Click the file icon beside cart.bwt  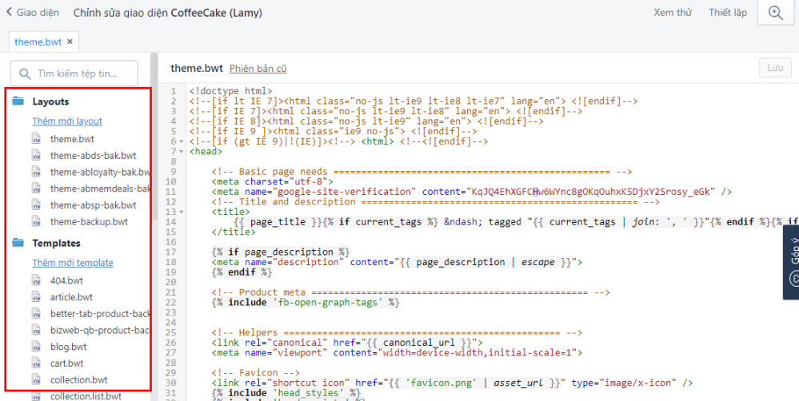[36, 363]
